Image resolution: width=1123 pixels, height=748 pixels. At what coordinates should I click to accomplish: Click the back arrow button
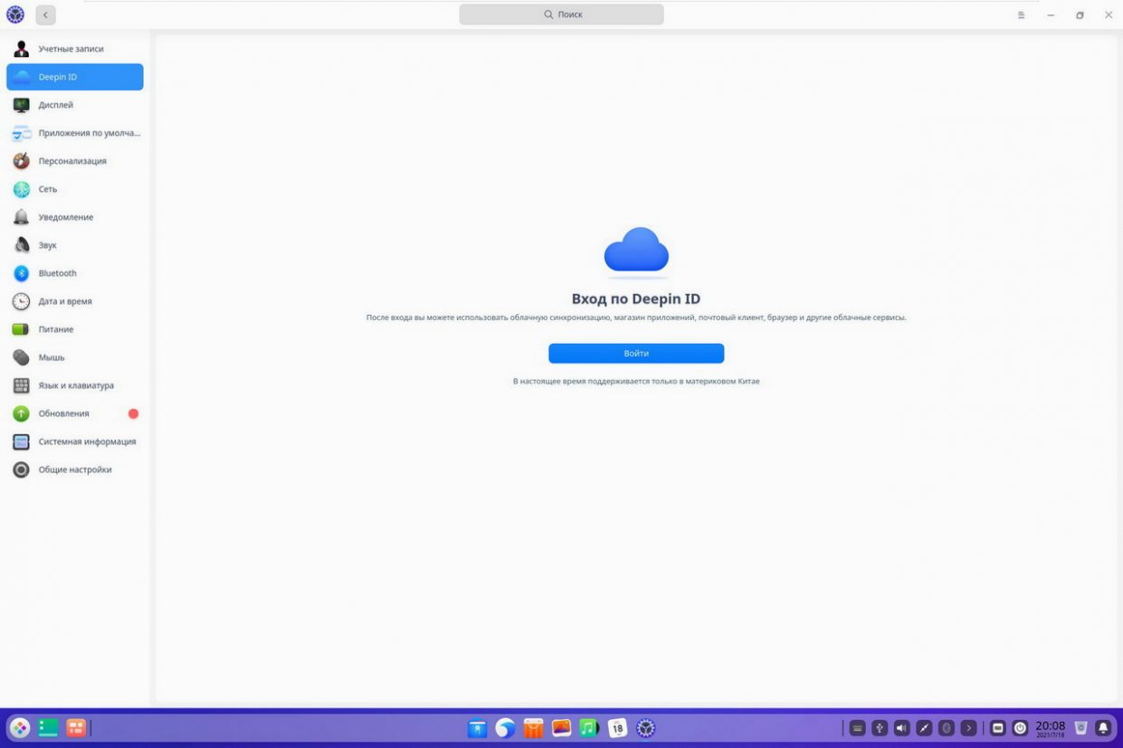pyautogui.click(x=45, y=14)
